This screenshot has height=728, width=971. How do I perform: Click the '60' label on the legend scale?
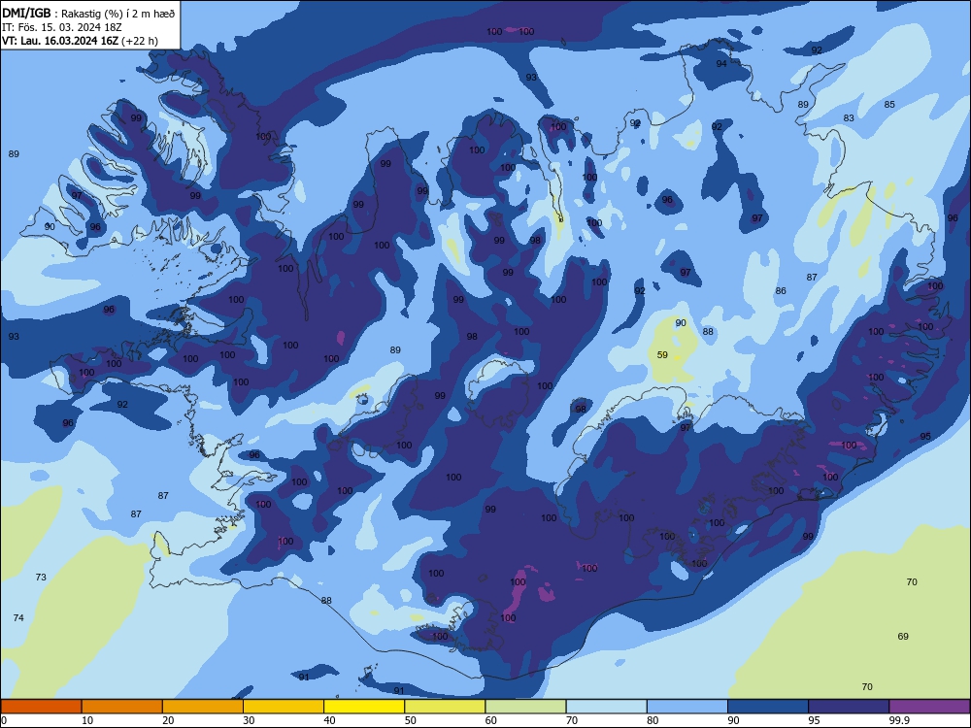491,720
